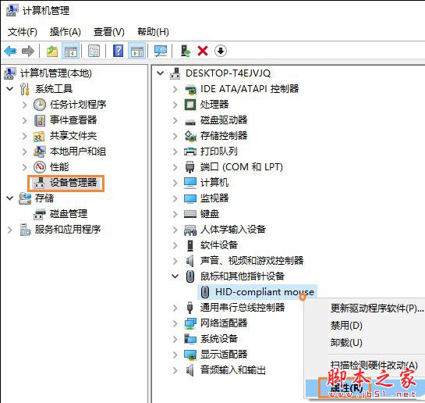
Task: Collapse the 存储 tree node
Action: [x=10, y=198]
